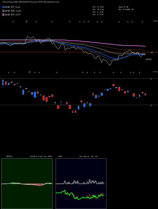The image size is (158, 209).
Task: Click the 9 axis label on candlestick chart
Action: (x=151, y=79)
